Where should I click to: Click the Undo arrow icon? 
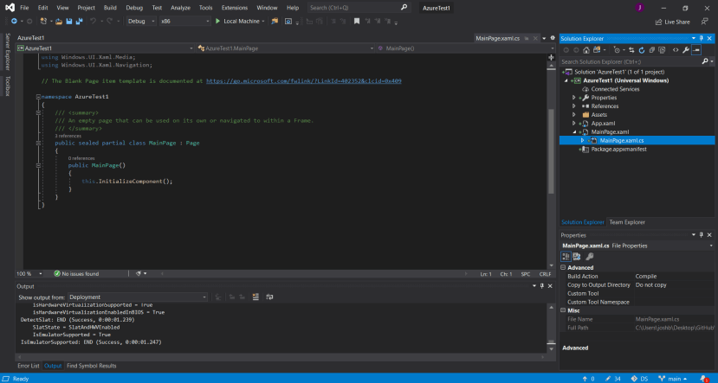(93, 21)
